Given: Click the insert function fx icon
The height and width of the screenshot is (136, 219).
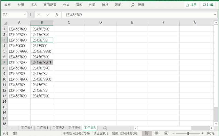Looking at the screenshot, I should (x=56, y=15).
